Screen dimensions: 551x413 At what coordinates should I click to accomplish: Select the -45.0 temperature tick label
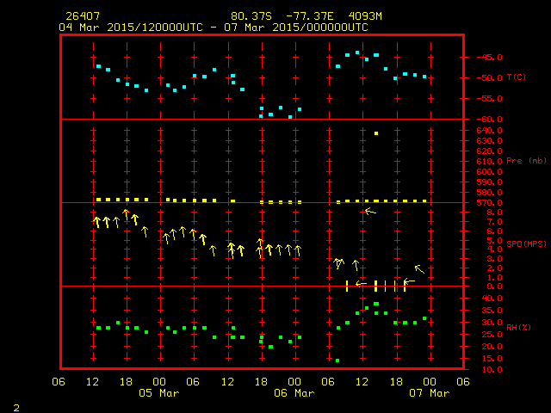click(x=486, y=58)
